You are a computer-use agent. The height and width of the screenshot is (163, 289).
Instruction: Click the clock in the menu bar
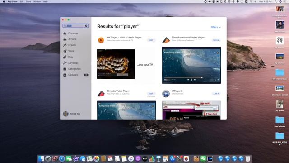(x=265, y=1)
